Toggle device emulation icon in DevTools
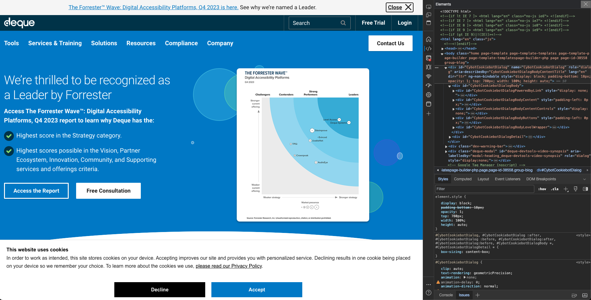The height and width of the screenshot is (300, 591). pyautogui.click(x=428, y=15)
